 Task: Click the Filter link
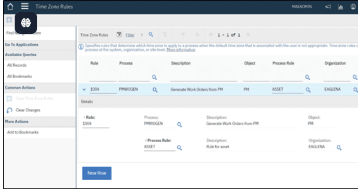(x=130, y=35)
